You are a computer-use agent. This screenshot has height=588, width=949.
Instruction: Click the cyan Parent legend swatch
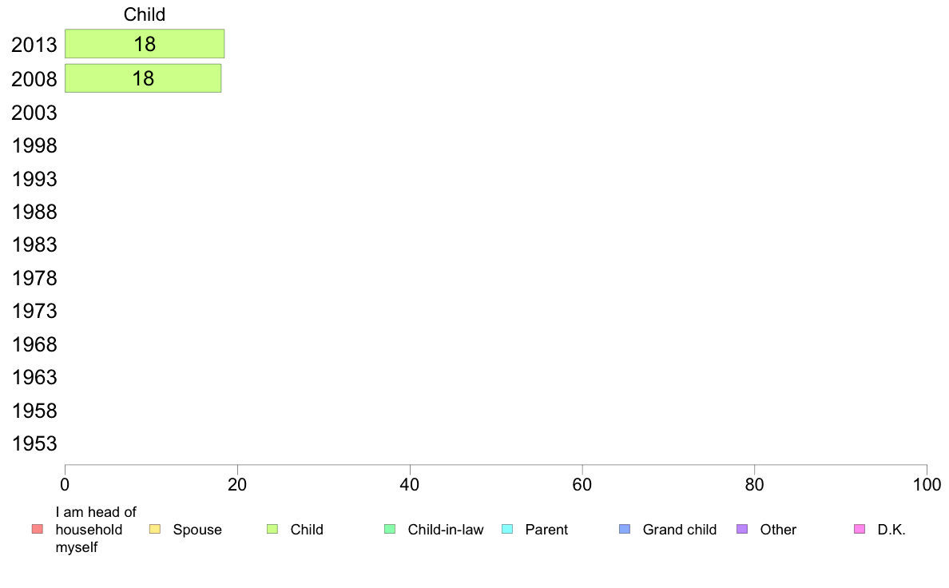coord(507,529)
